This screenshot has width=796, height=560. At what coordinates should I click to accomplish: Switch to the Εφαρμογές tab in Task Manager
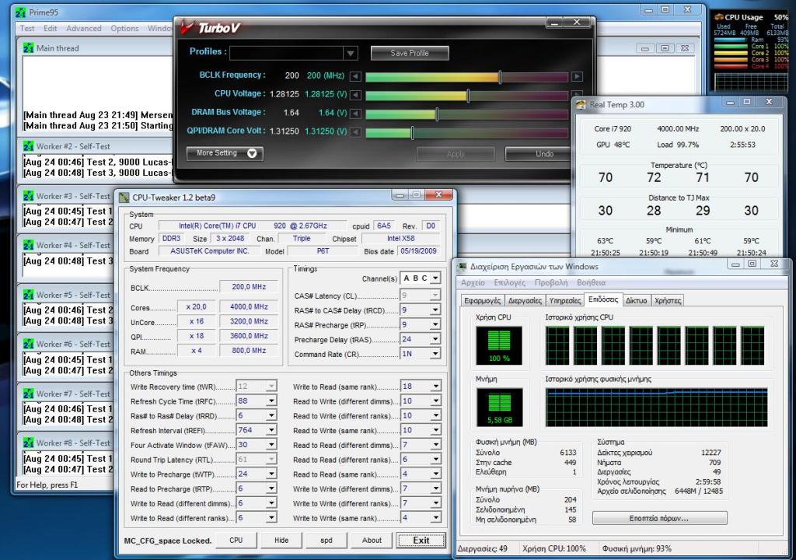pos(482,300)
